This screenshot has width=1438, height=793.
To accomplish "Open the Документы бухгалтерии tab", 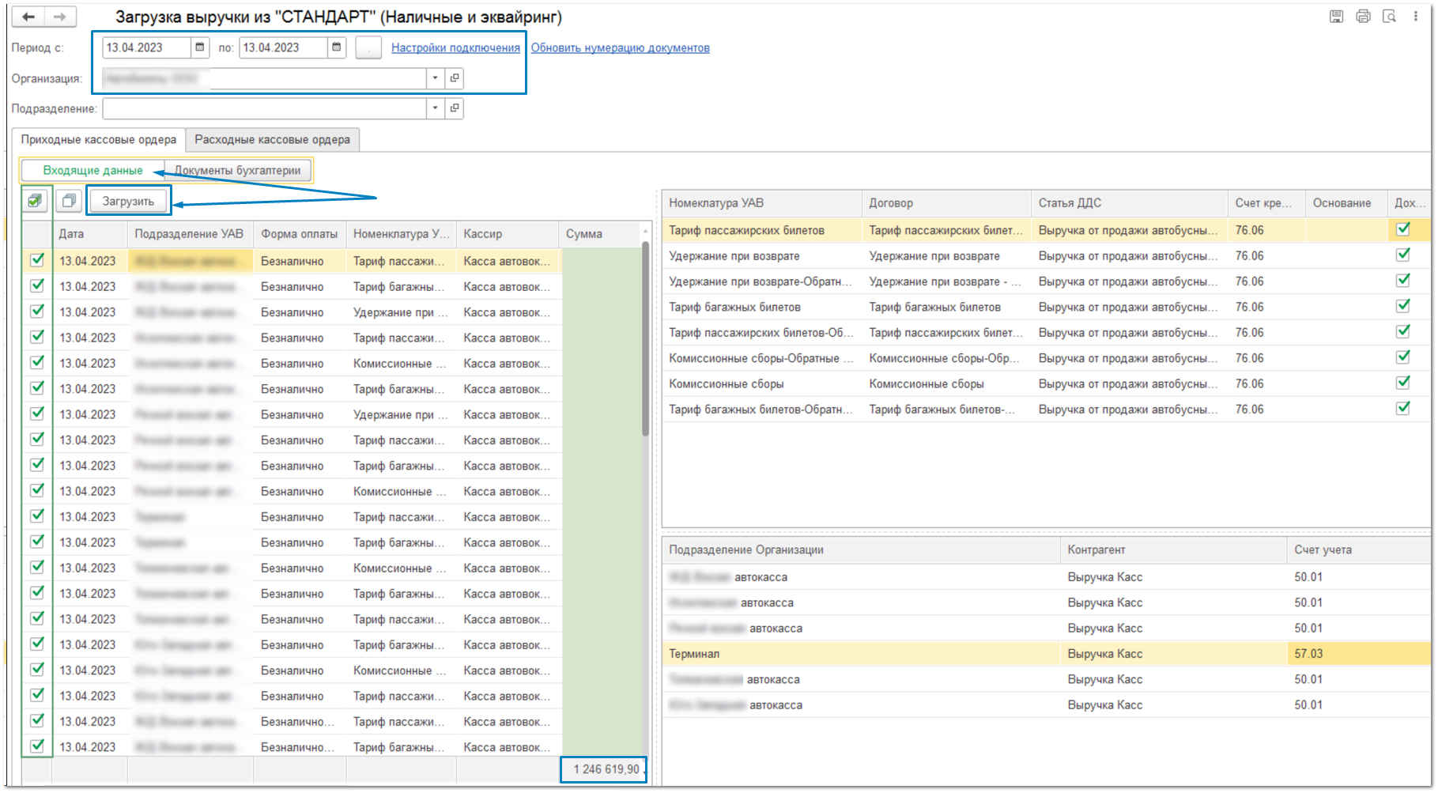I will 237,171.
